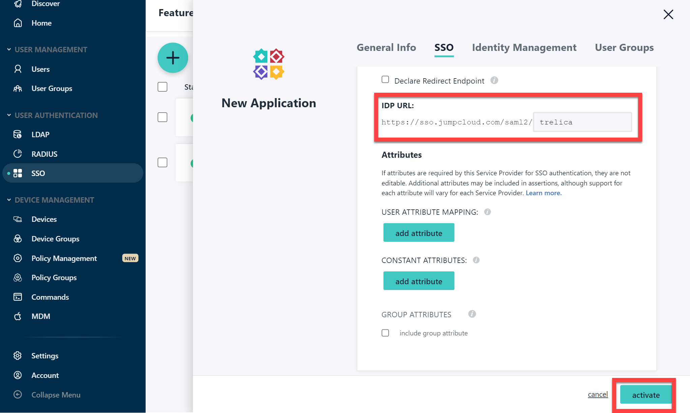Screen dimensions: 690x413
Task: Open LDAP sidebar icon
Action: (x=18, y=135)
